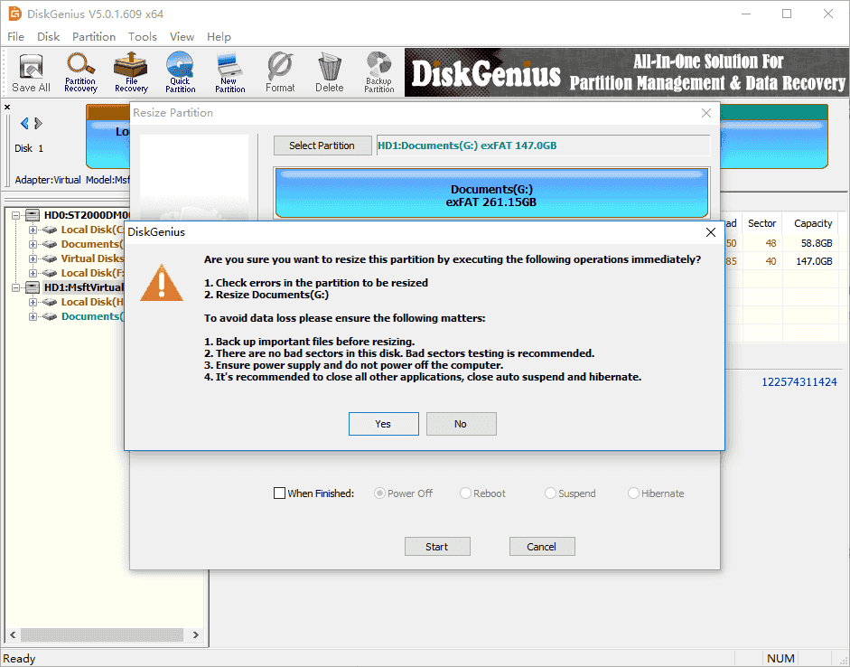Screen dimensions: 850x667
Task: Select the Power Off radio option
Action: pyautogui.click(x=379, y=493)
